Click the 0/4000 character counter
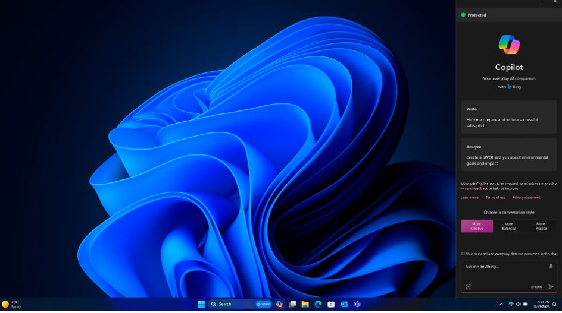 pyautogui.click(x=536, y=287)
